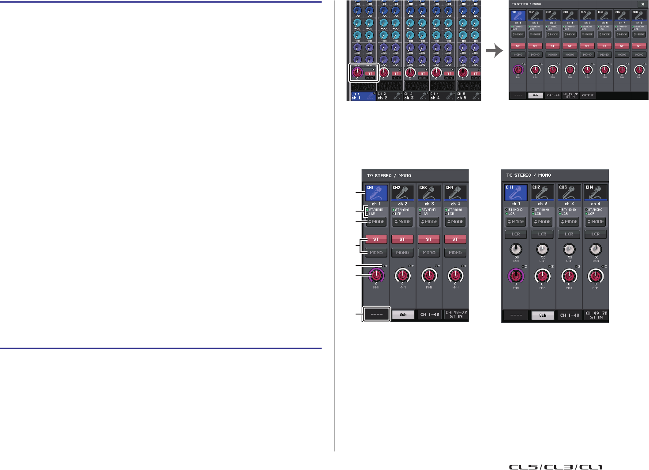Toggle ch 2 LCR button in window with CSR knobs
This screenshot has height=470, width=649.
point(542,234)
